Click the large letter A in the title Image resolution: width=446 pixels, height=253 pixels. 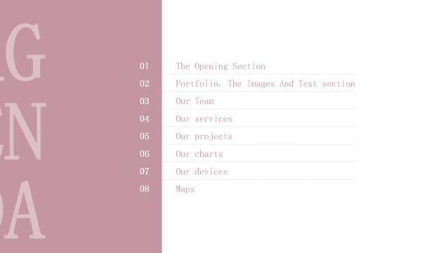point(25,210)
